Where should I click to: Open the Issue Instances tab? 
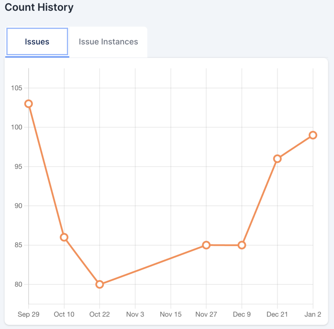[x=108, y=42]
